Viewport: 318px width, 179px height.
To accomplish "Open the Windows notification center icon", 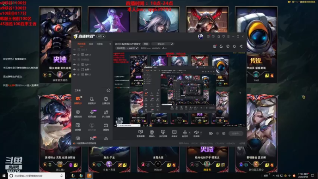I will point(312,175).
